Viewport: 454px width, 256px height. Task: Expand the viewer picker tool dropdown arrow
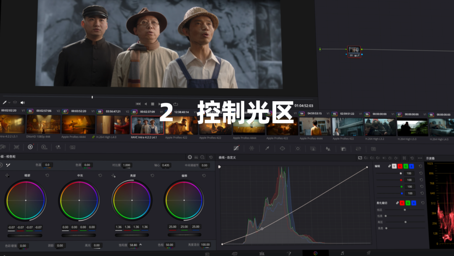coord(9,102)
